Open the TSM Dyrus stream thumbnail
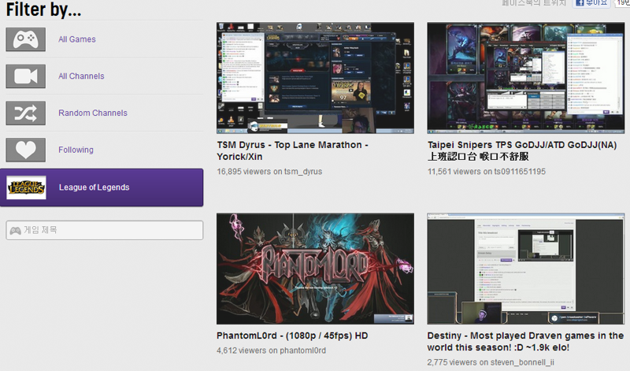The width and height of the screenshot is (630, 371). pyautogui.click(x=316, y=78)
